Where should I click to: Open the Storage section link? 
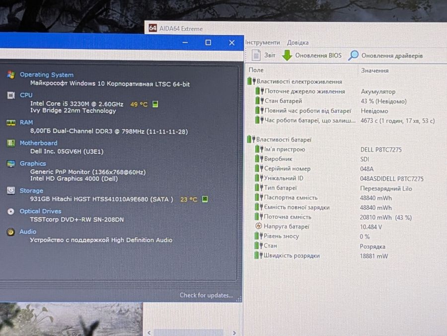(x=31, y=191)
